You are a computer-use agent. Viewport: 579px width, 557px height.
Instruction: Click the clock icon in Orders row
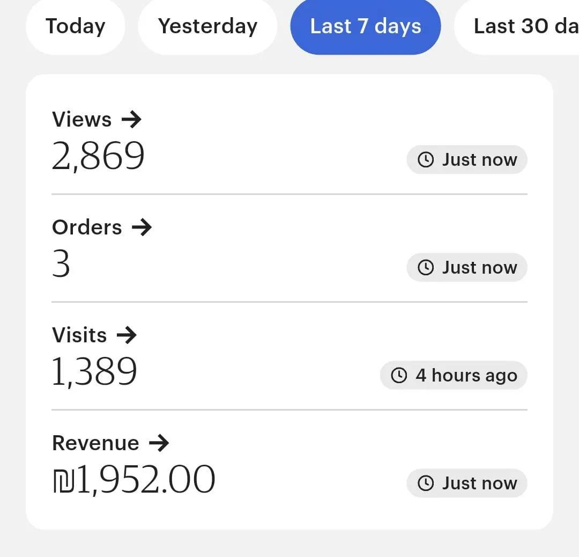(426, 268)
